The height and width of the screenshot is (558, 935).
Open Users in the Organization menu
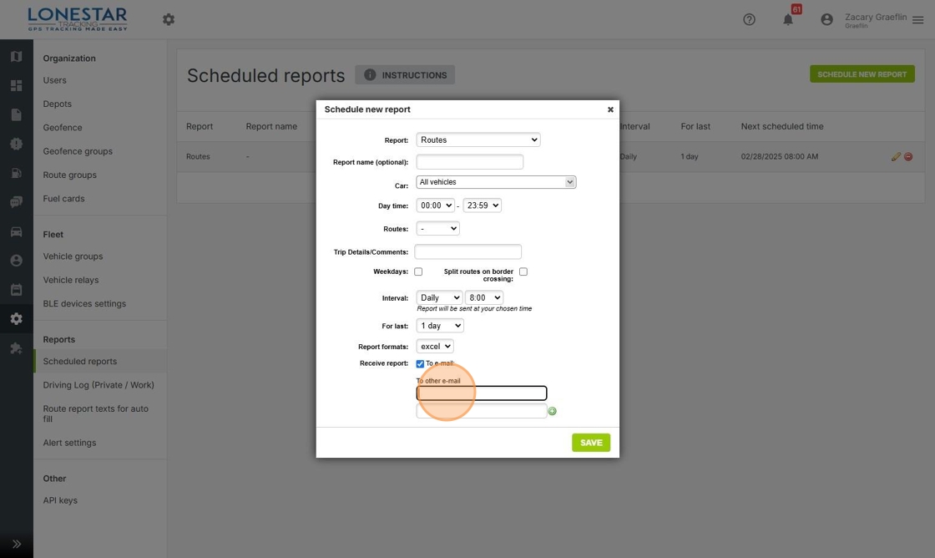54,80
